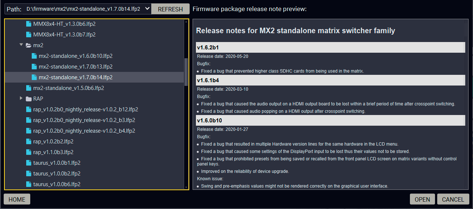Click file icon beside mx2-standalone_v1.5.0b6.lfp2
The height and width of the screenshot is (209, 473).
tap(29, 88)
